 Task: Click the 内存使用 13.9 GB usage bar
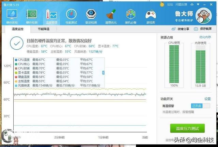point(201,64)
